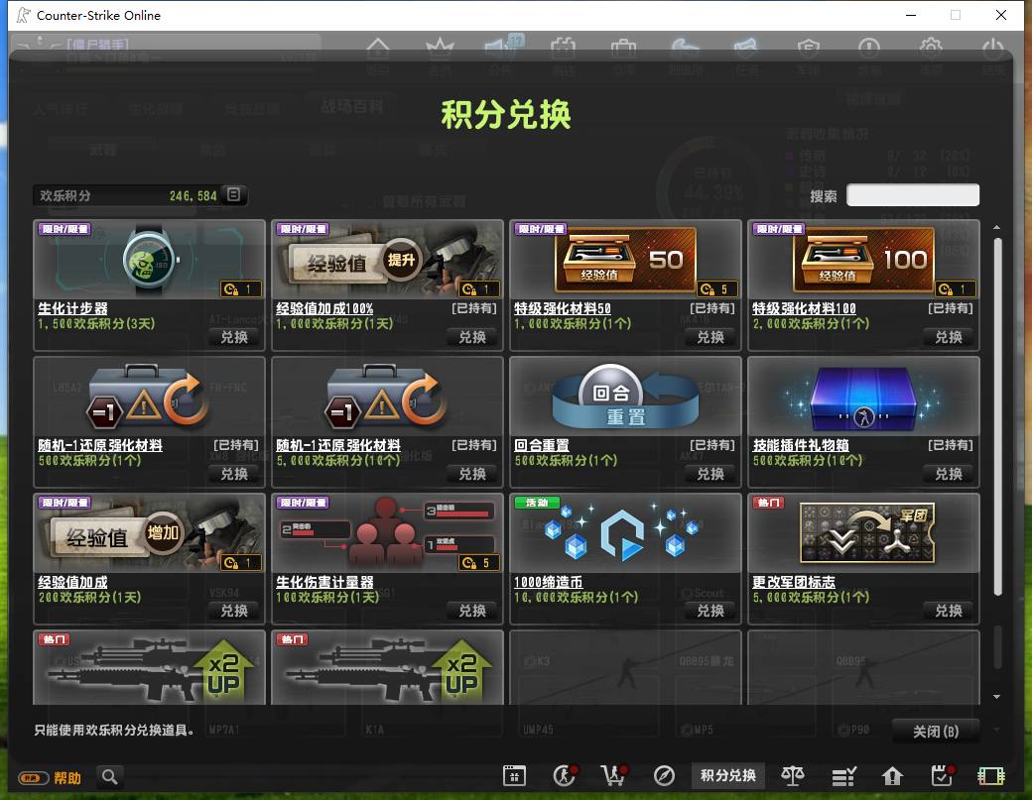
Task: Click the 搜索 search input field
Action: tap(912, 195)
